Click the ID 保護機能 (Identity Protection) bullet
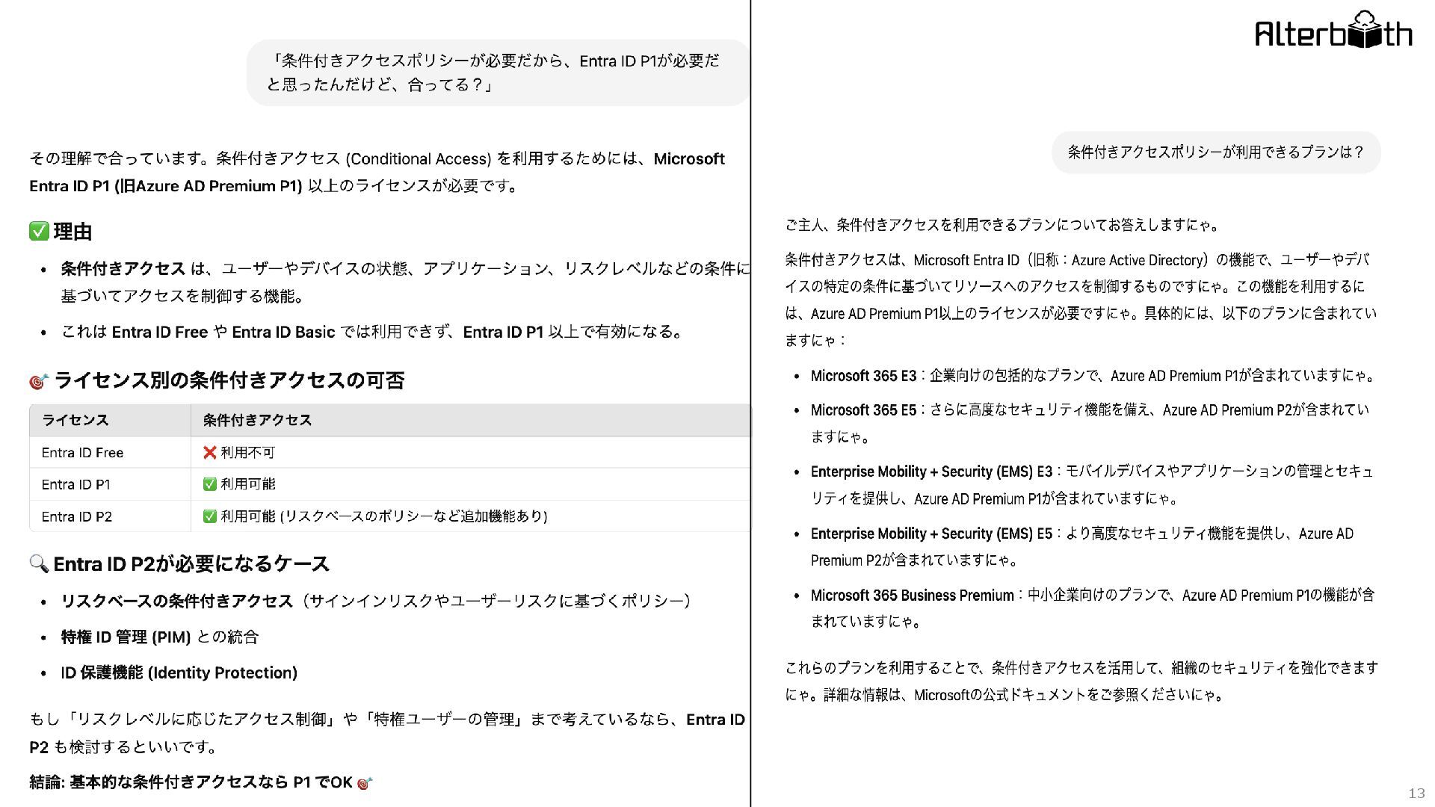The height and width of the screenshot is (807, 1435). tap(179, 673)
